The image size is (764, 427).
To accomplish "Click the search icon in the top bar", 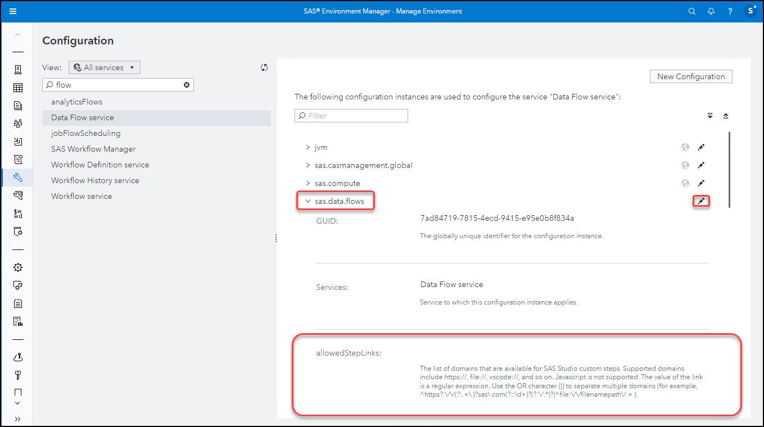I will point(691,11).
